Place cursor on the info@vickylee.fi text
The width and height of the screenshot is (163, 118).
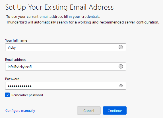click(x=20, y=67)
